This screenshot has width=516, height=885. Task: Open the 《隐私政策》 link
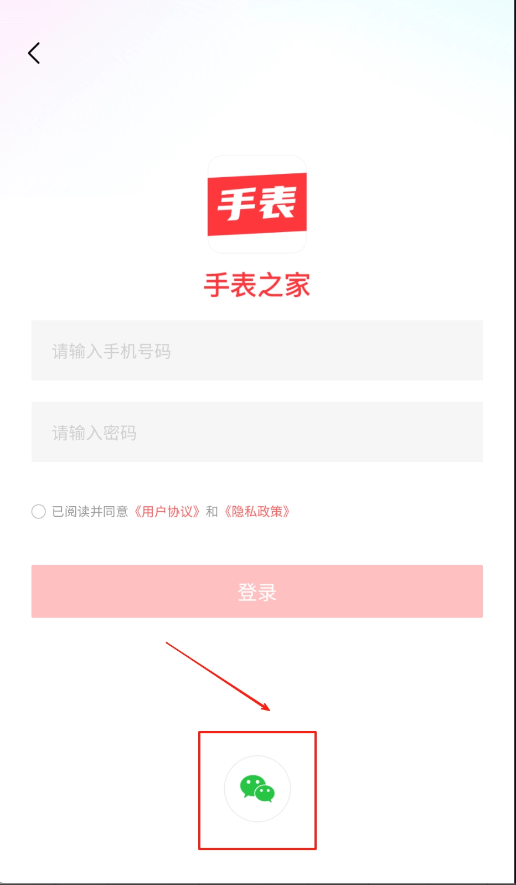(257, 511)
